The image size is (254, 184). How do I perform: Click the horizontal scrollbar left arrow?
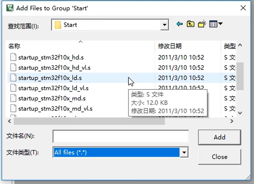point(9,121)
